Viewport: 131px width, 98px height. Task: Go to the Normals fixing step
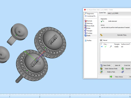click(90, 21)
